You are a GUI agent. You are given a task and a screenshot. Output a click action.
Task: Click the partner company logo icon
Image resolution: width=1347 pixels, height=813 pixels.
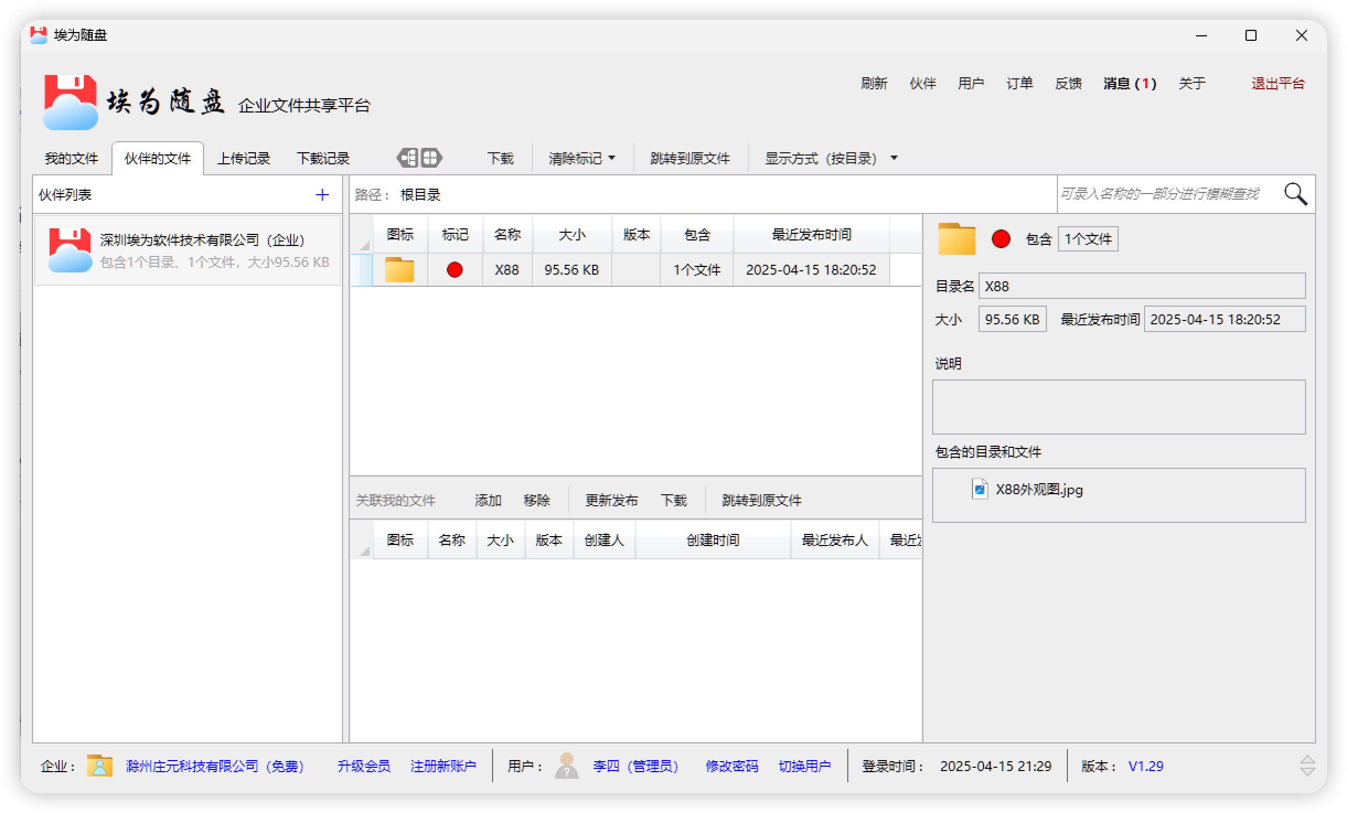point(70,250)
